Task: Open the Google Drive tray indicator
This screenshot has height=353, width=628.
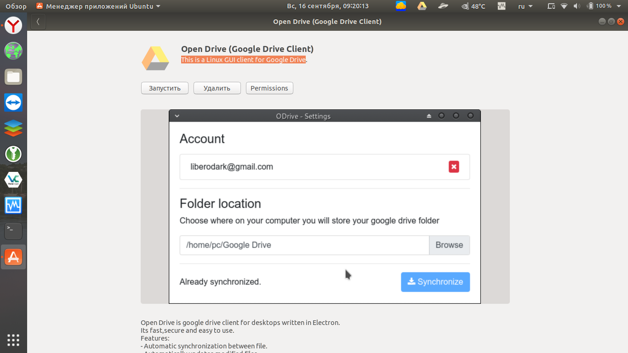Action: (x=422, y=6)
